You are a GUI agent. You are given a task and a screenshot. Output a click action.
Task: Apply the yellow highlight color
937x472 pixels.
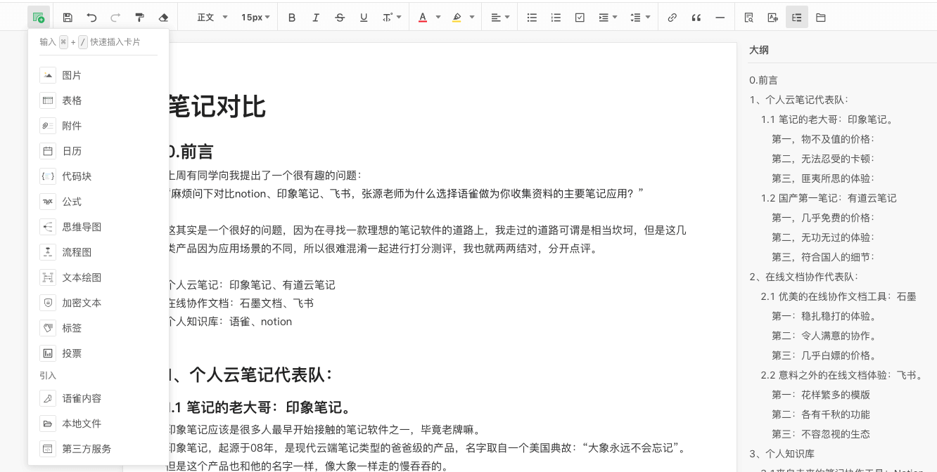[457, 18]
